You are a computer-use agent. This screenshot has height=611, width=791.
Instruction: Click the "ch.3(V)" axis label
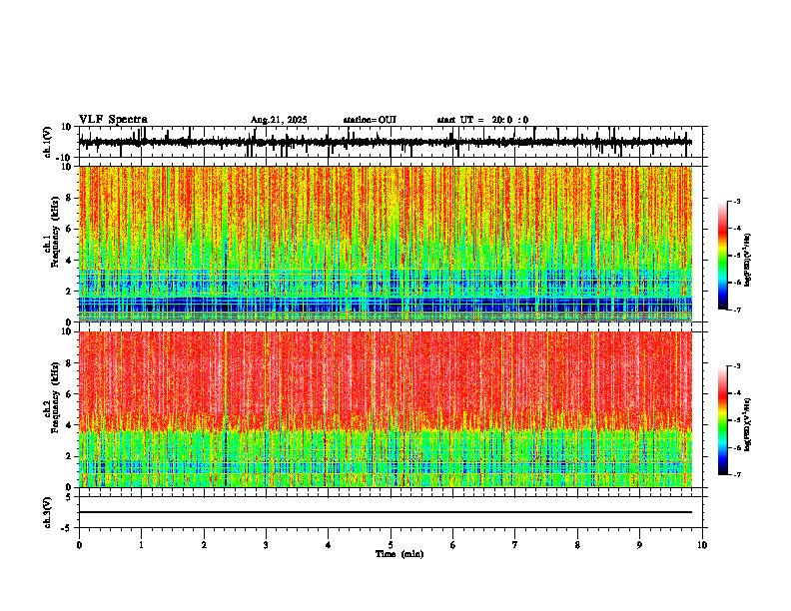tap(48, 513)
